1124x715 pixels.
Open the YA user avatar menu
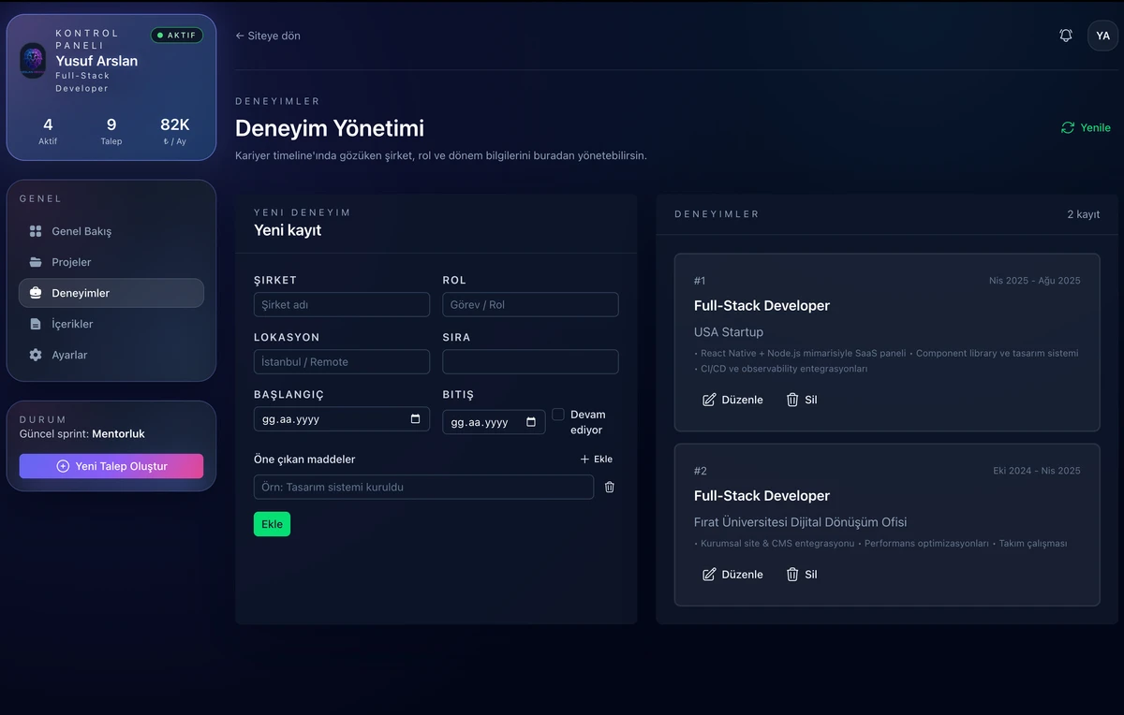tap(1102, 36)
